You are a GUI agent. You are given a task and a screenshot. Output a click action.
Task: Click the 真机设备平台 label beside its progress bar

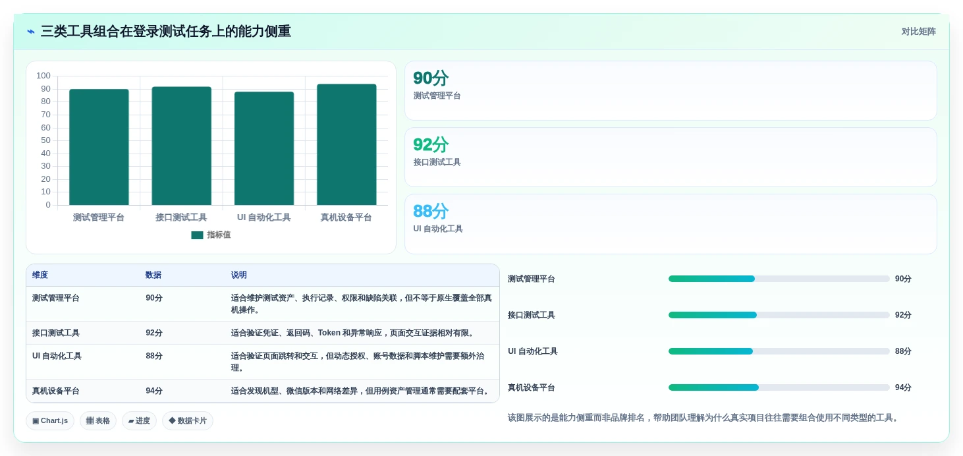click(532, 387)
